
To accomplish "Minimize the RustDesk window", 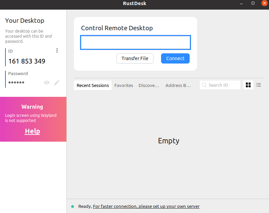I will click(x=241, y=3).
